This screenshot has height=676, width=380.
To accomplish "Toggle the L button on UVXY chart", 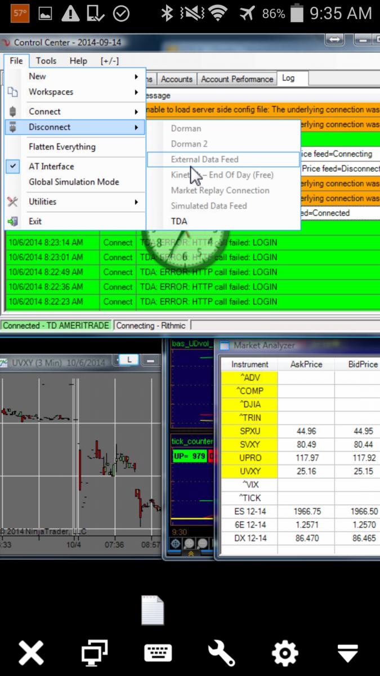I will (129, 359).
